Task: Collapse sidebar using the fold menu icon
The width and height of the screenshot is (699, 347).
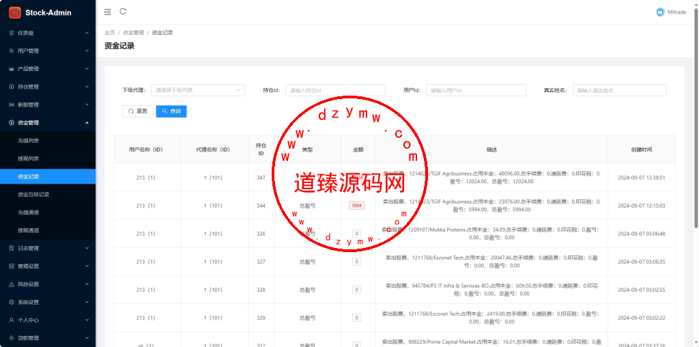Action: pyautogui.click(x=107, y=12)
